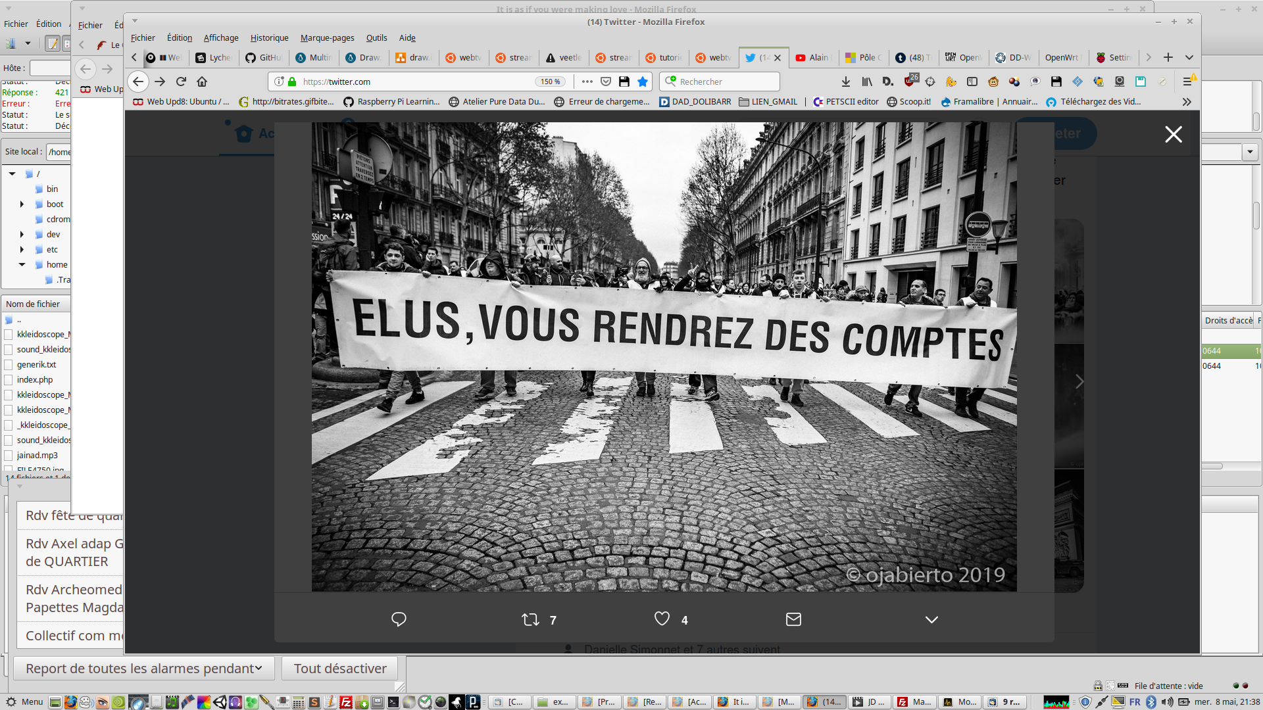
Task: Click the Firefox home button icon
Action: tap(202, 82)
